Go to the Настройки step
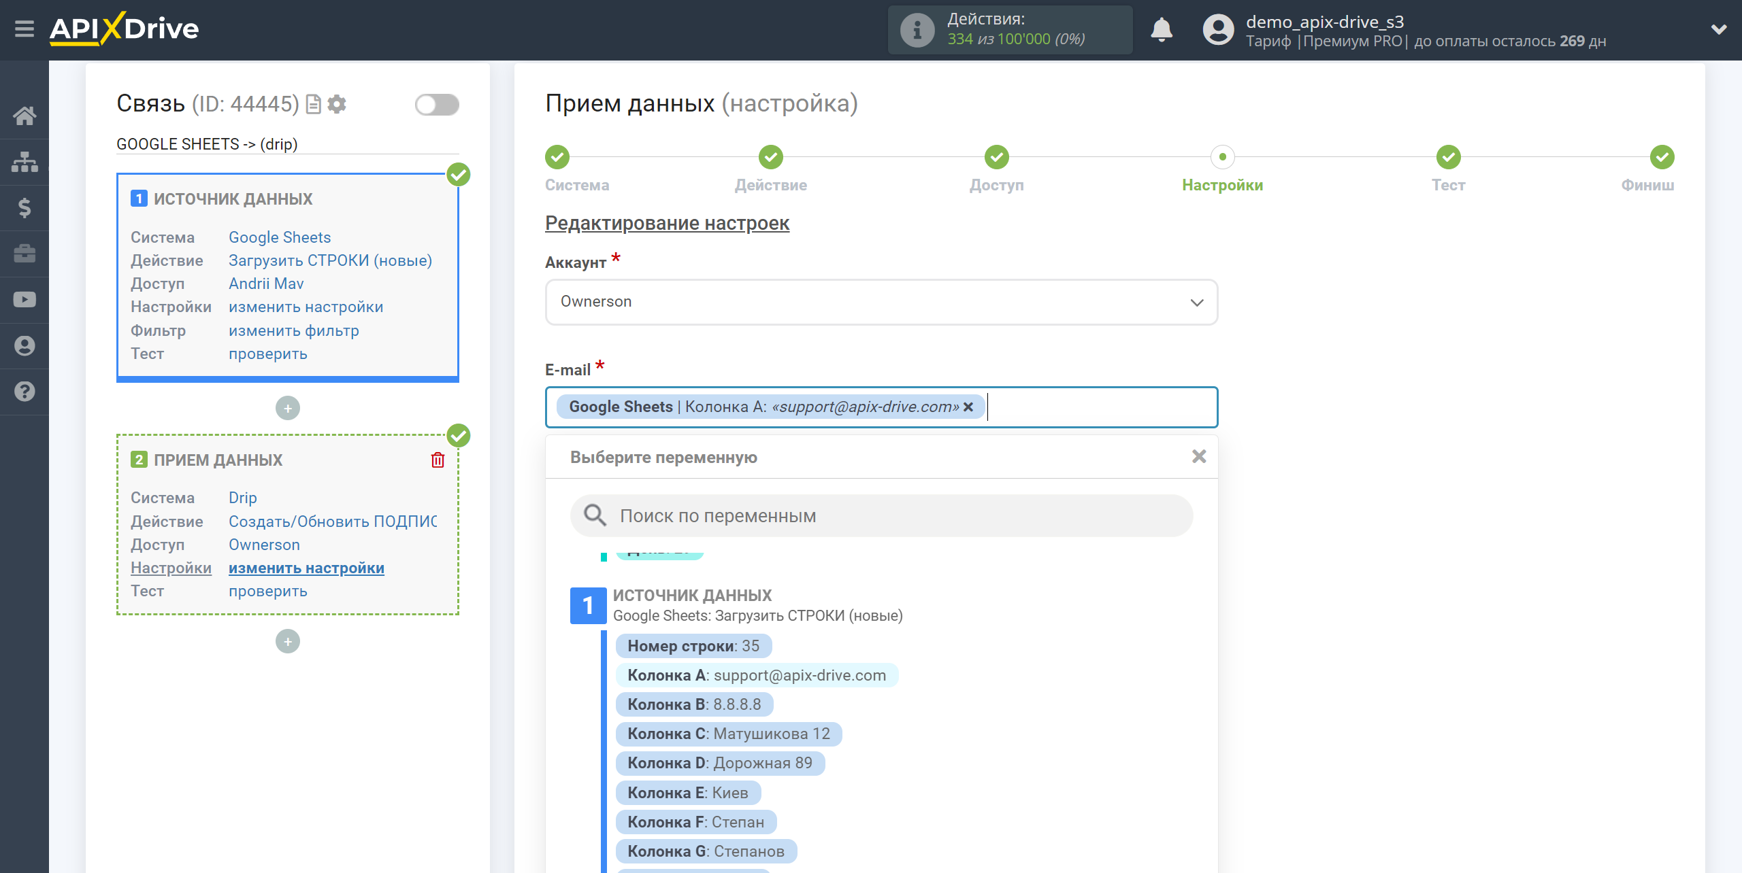 point(1223,157)
